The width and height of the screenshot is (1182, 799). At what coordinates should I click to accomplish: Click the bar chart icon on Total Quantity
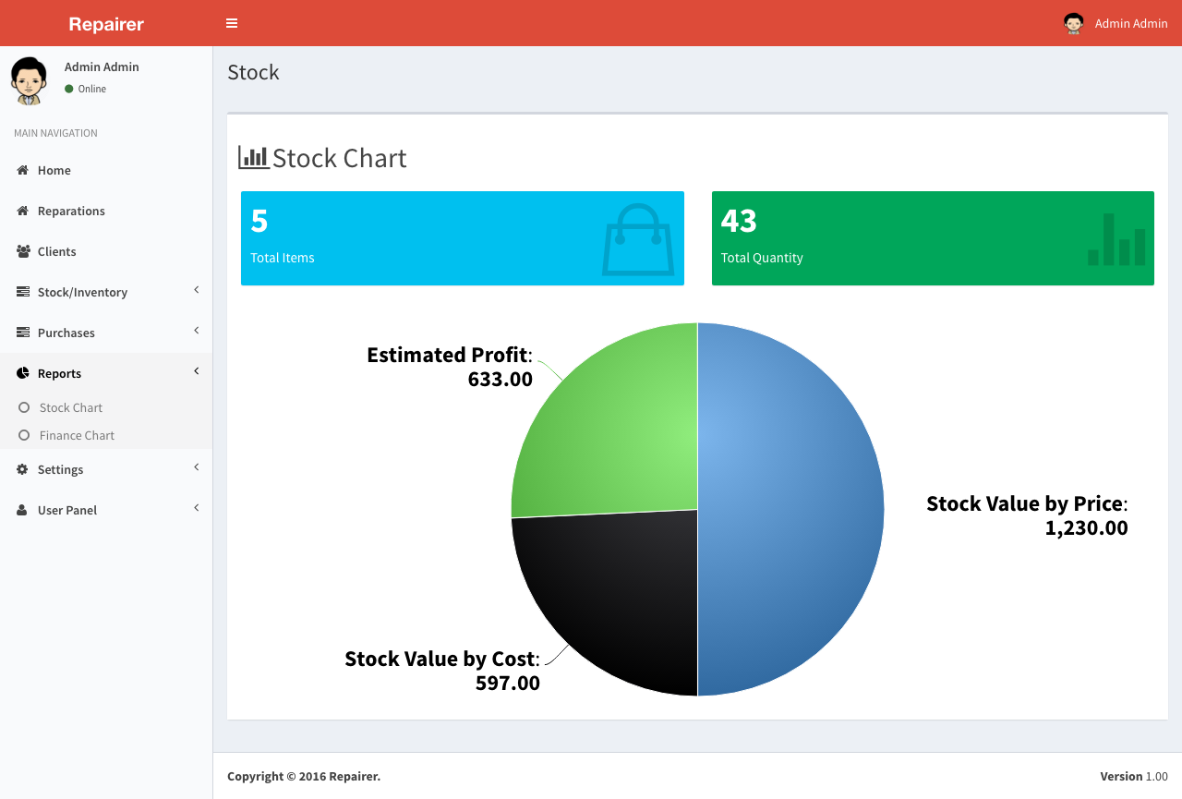click(1116, 239)
